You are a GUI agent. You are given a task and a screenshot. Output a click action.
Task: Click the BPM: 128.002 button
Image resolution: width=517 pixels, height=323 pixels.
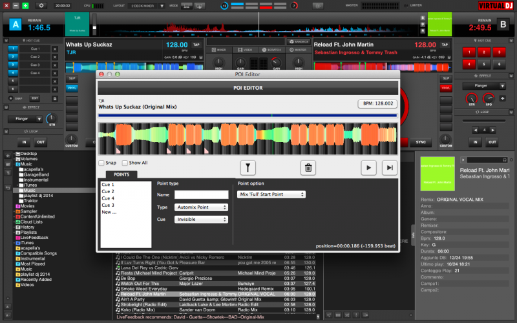[x=378, y=103]
